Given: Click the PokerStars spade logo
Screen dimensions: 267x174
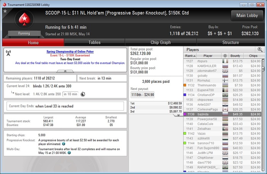Looking at the screenshot, I should point(24,19).
